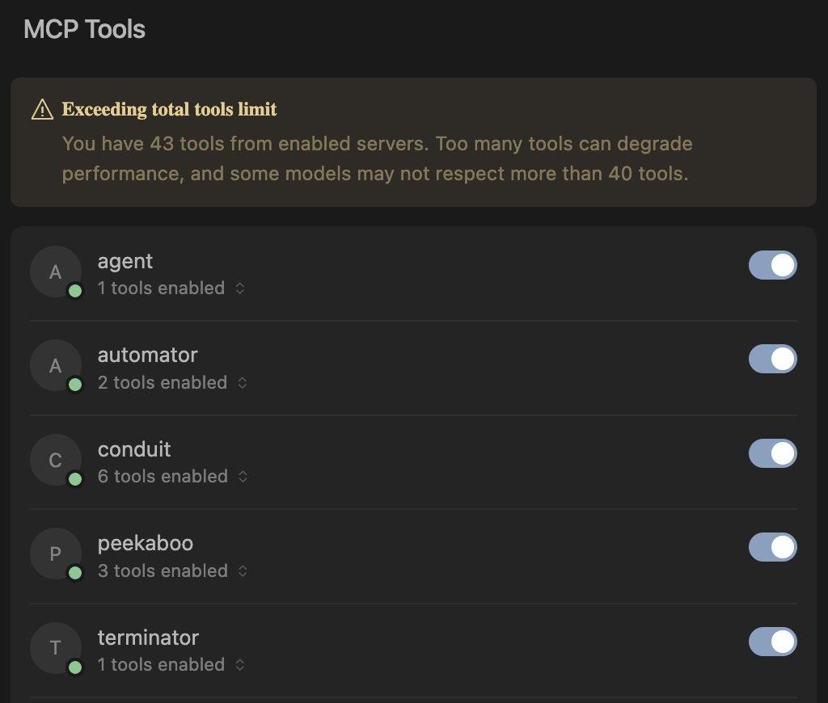Click the agent server avatar icon

[55, 272]
